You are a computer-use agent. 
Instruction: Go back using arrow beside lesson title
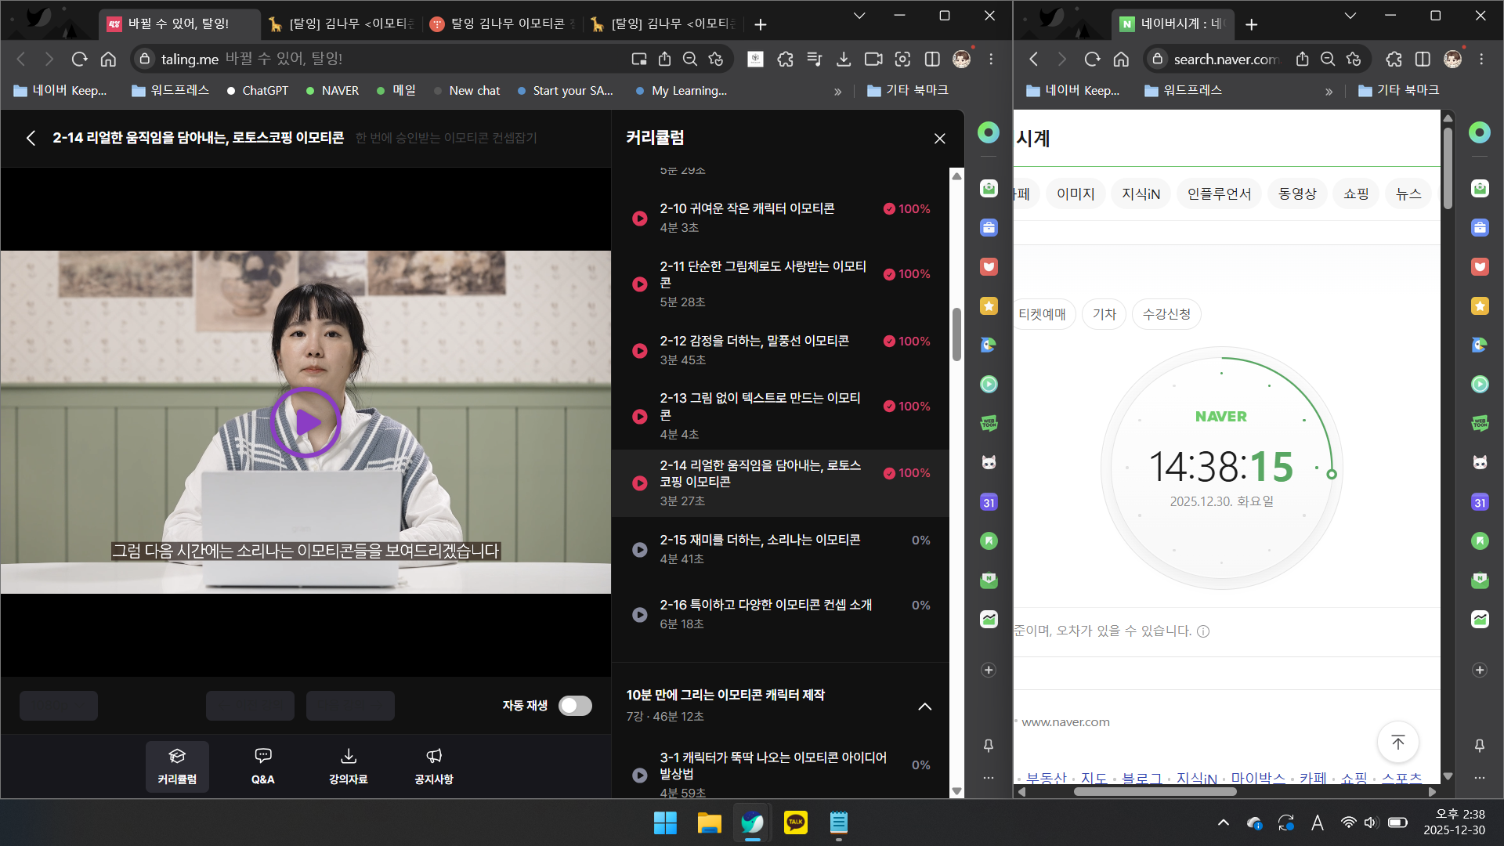point(31,138)
